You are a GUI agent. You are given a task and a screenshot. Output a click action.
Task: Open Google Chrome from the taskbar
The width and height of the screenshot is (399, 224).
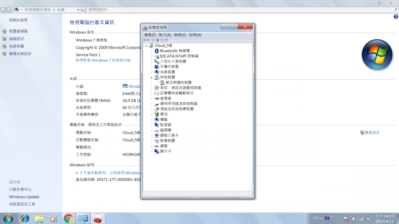pos(68,218)
